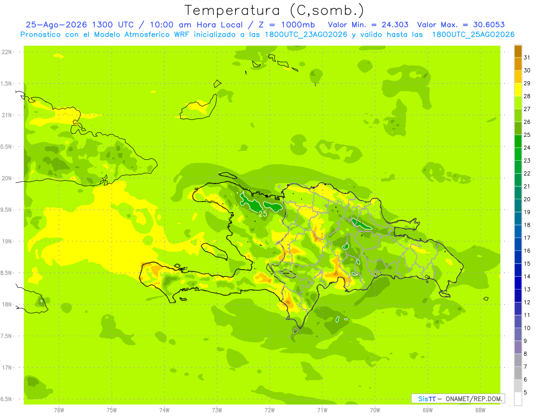The height and width of the screenshot is (416, 539).
Task: Select the legend color band between 26 and 27
Action: tap(518, 115)
